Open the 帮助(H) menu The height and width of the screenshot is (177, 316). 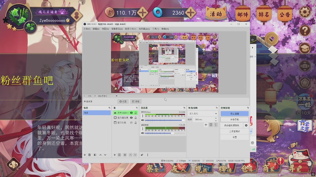(165, 29)
